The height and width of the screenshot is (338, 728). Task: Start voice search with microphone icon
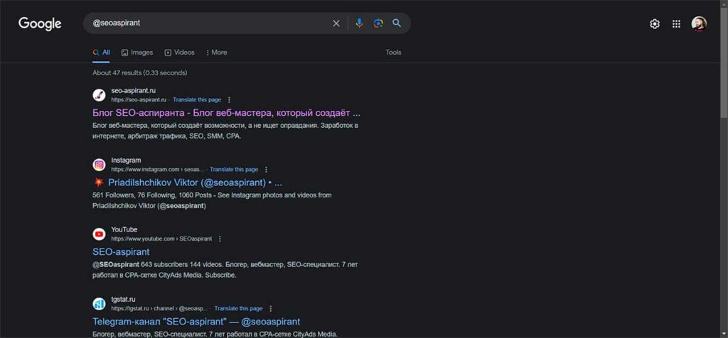click(359, 23)
